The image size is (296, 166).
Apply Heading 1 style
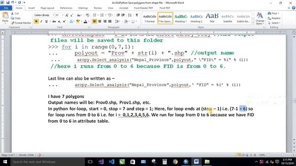click(x=181, y=18)
